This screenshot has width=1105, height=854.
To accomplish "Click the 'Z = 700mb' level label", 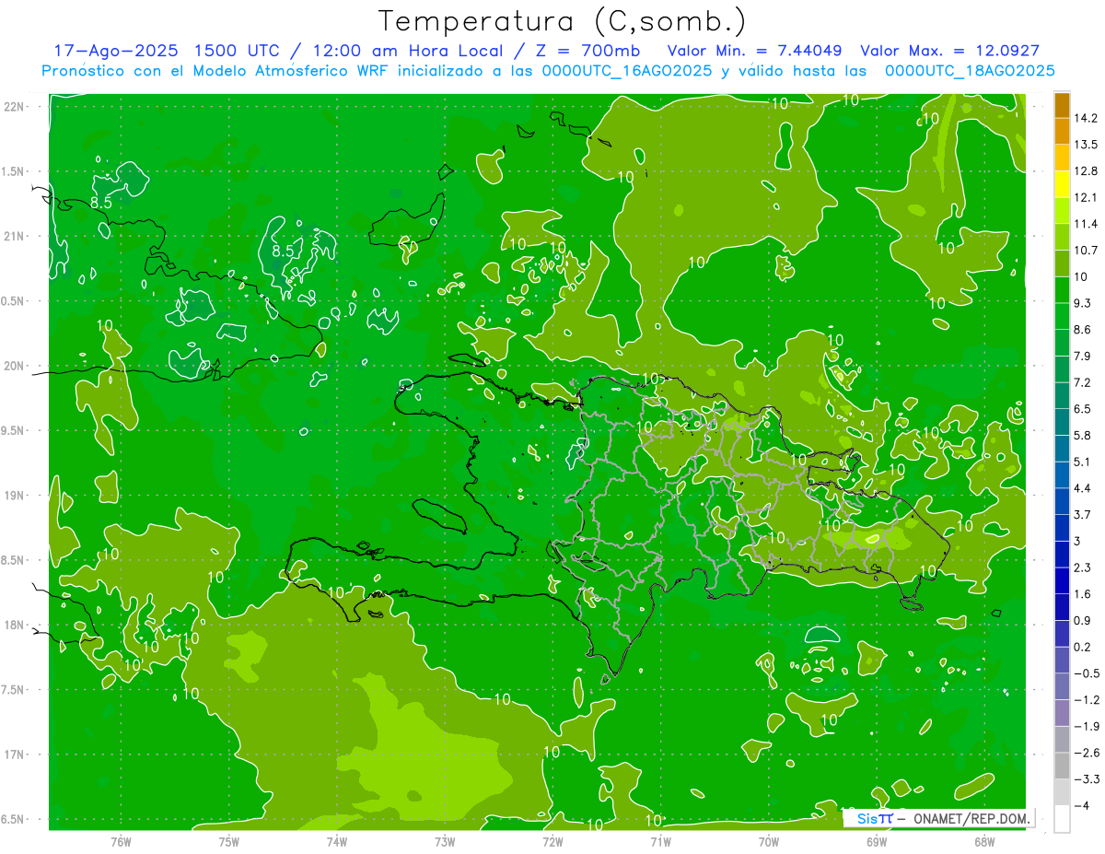I will (x=587, y=51).
